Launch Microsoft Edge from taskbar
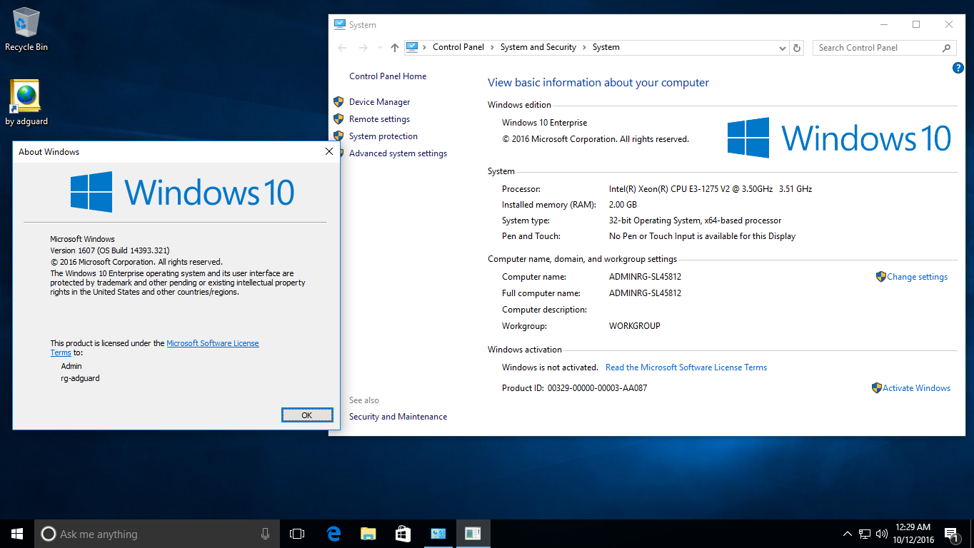 [x=333, y=534]
